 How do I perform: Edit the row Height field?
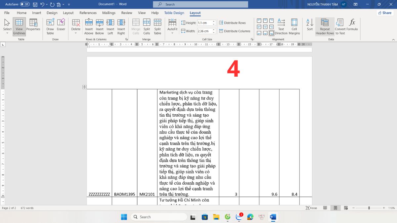click(204, 23)
